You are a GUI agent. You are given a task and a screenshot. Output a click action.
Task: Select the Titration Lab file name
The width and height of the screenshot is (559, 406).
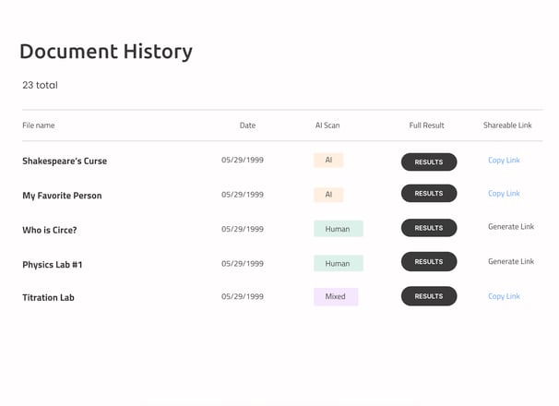tap(48, 297)
